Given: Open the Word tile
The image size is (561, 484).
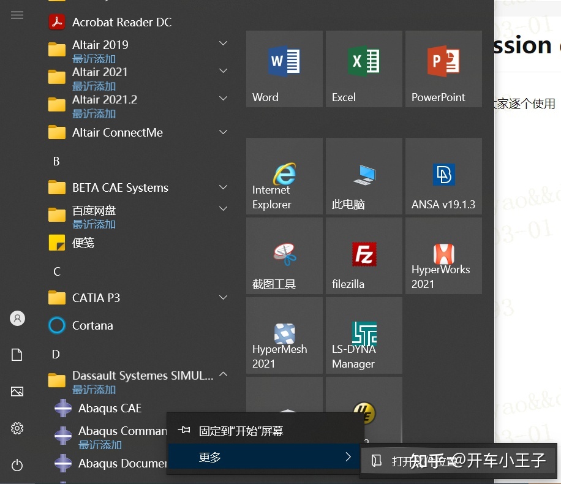Looking at the screenshot, I should click(284, 69).
